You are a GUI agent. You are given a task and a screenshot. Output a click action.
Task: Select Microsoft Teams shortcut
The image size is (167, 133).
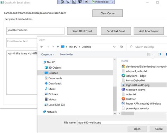pos(134,90)
